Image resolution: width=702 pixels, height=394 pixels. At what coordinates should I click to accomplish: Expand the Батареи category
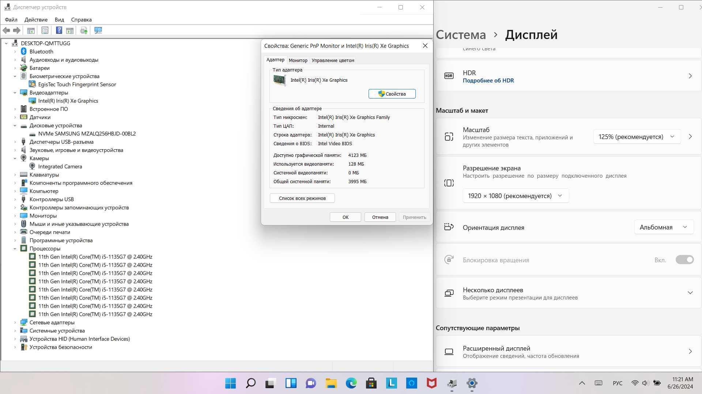tap(15, 68)
